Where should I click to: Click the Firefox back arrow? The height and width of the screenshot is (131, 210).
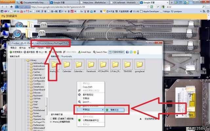pos(3,7)
